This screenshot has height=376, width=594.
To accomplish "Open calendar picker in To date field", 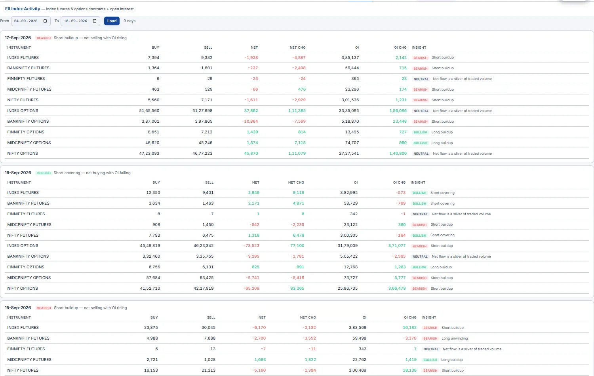I will click(95, 21).
